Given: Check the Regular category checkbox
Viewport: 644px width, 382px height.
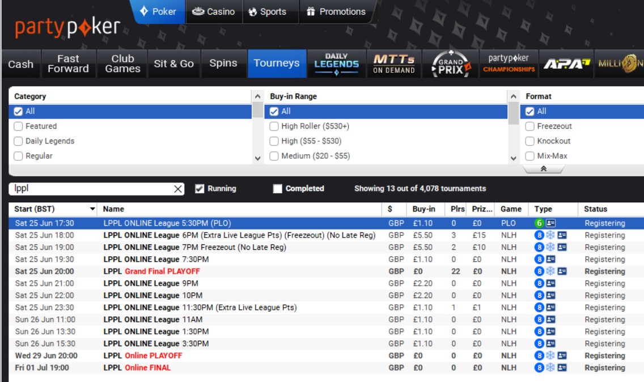Looking at the screenshot, I should tap(18, 156).
